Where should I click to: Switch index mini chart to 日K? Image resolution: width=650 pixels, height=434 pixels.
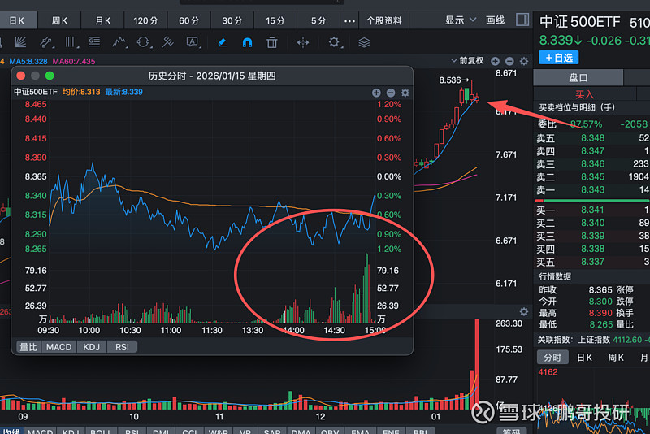pos(584,358)
